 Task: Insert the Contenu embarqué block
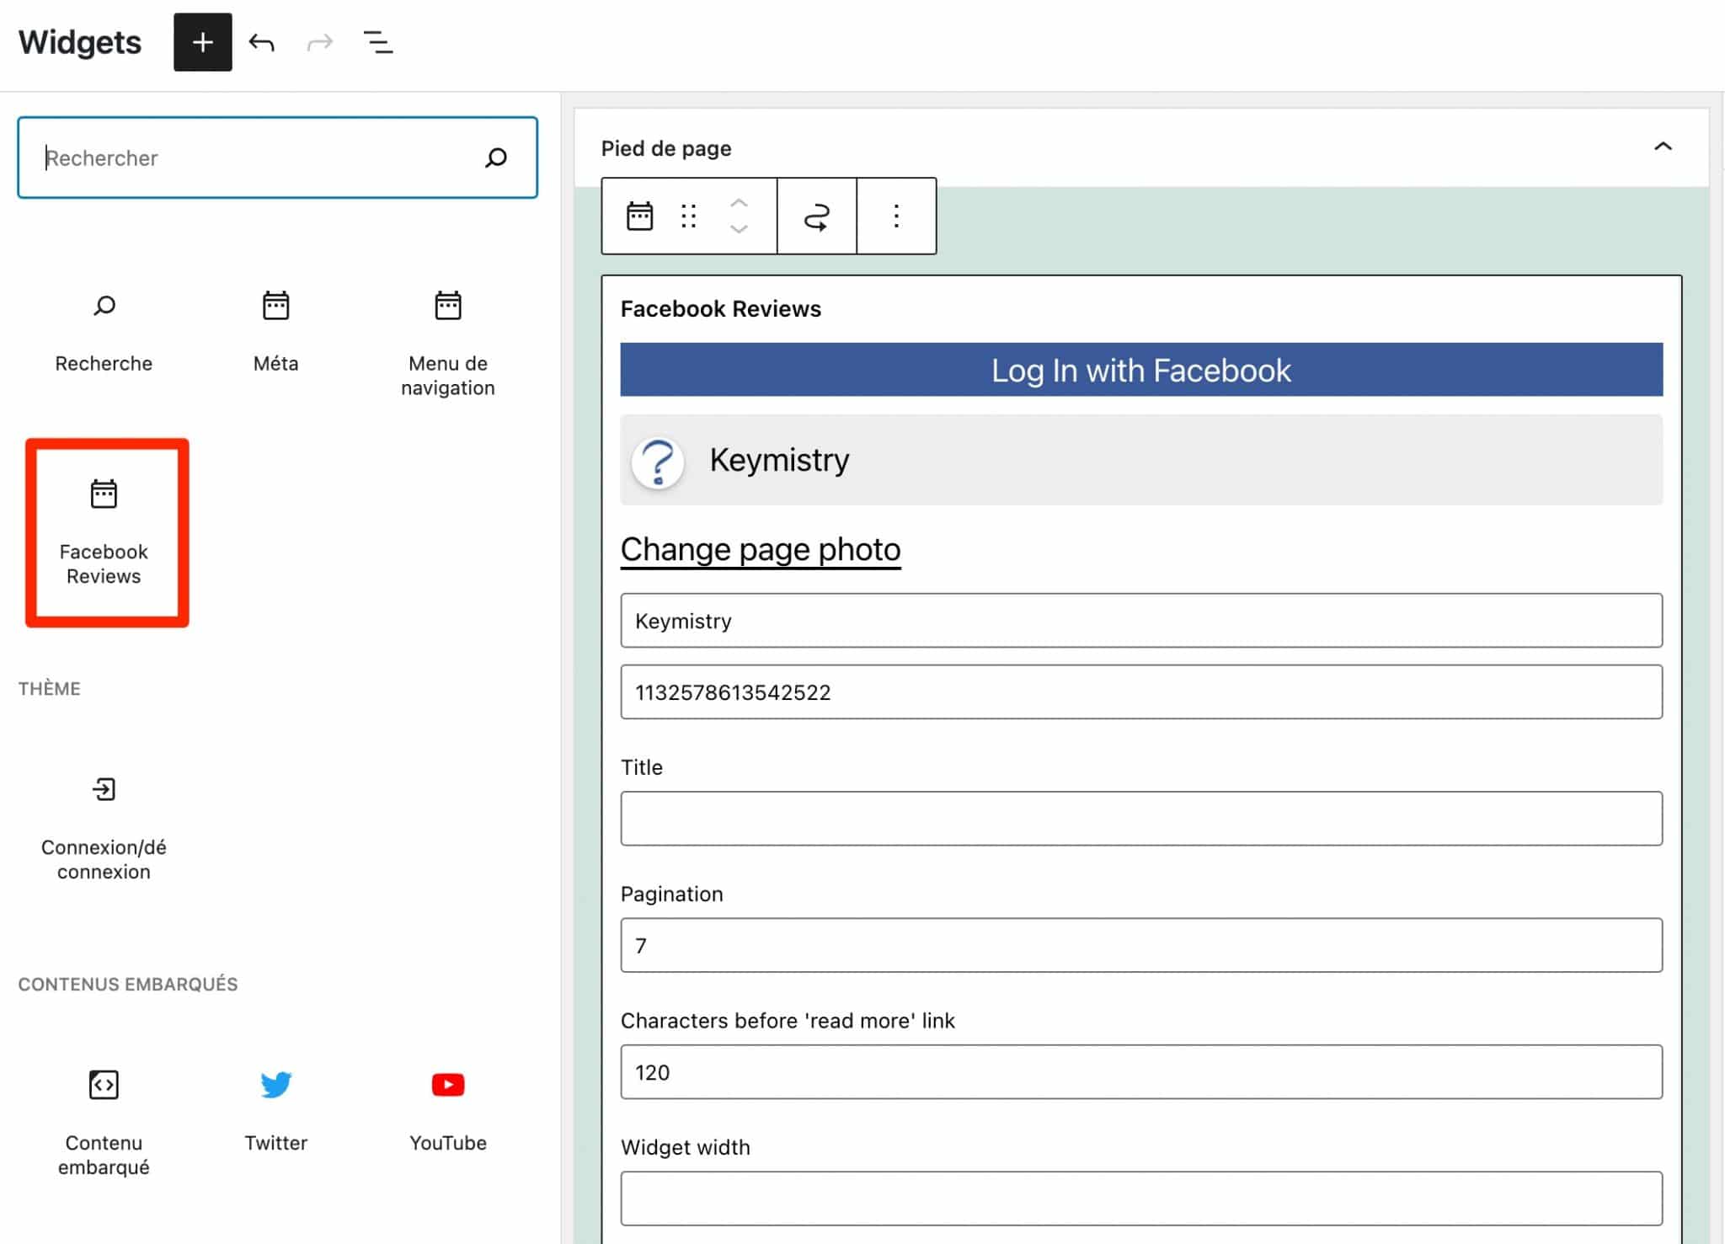(x=104, y=1124)
